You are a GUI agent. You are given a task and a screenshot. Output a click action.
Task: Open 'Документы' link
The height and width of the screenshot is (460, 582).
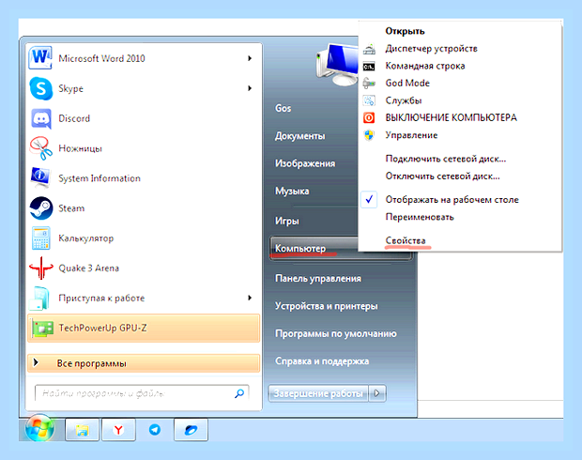click(x=299, y=136)
